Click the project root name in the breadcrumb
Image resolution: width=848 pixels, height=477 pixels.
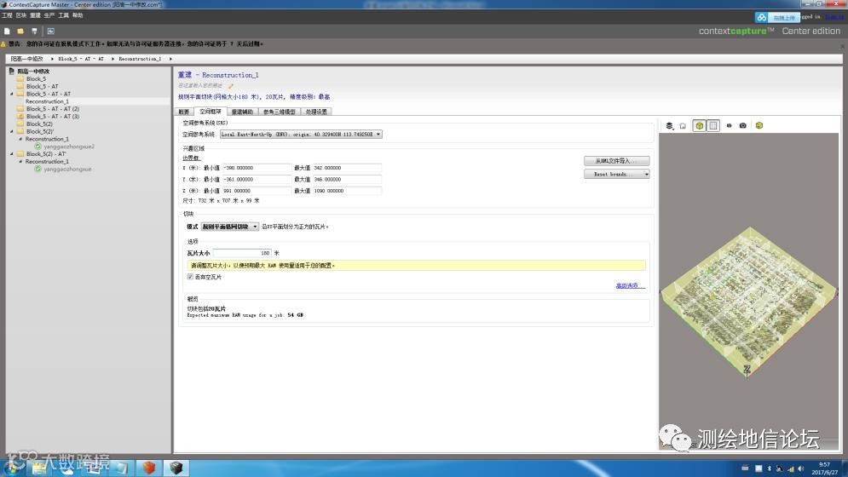[27, 59]
